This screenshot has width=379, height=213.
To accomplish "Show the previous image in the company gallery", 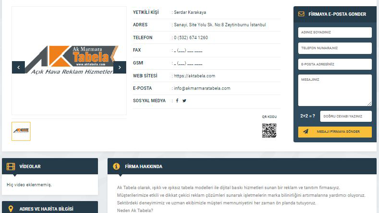I will 18,67.
